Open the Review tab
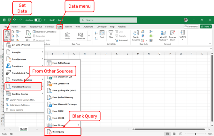Screen dimensions: 214x136 pos(69,27)
